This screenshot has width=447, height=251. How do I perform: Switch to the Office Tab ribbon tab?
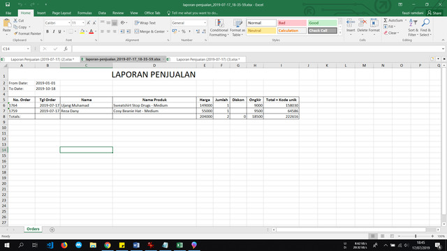(x=152, y=13)
